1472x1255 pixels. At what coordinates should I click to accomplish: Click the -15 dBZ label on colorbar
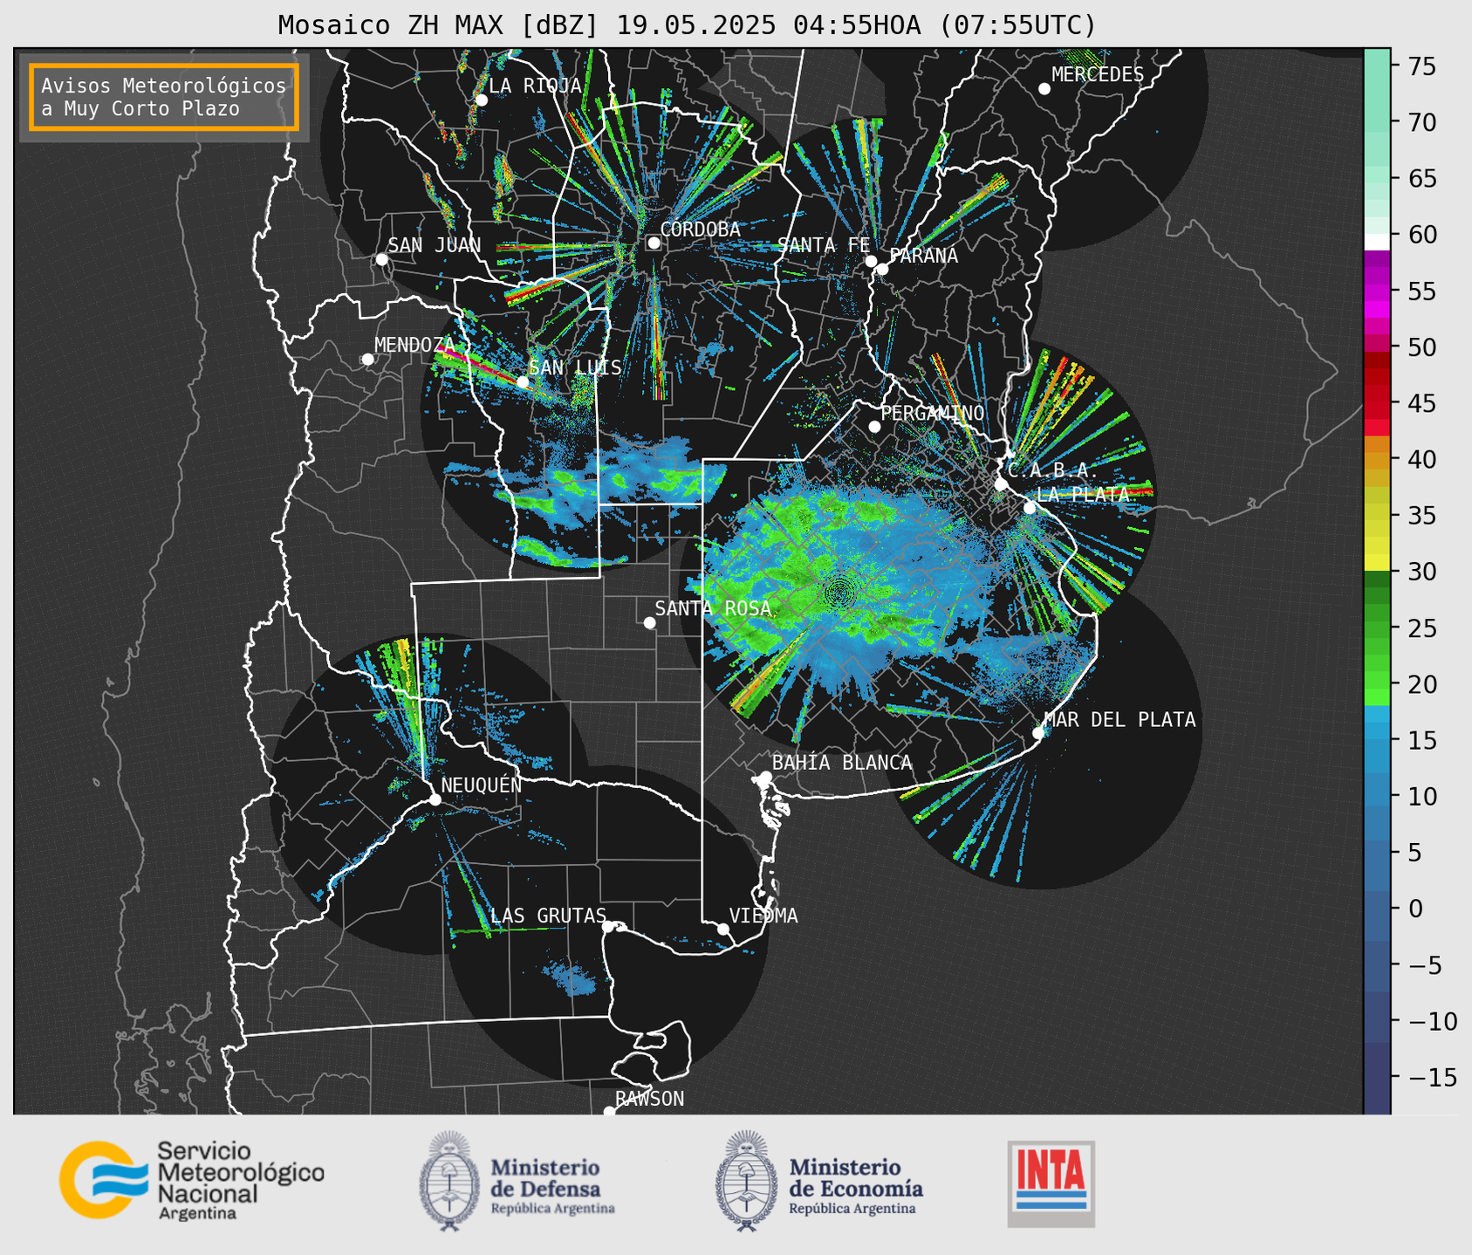coord(1432,1077)
